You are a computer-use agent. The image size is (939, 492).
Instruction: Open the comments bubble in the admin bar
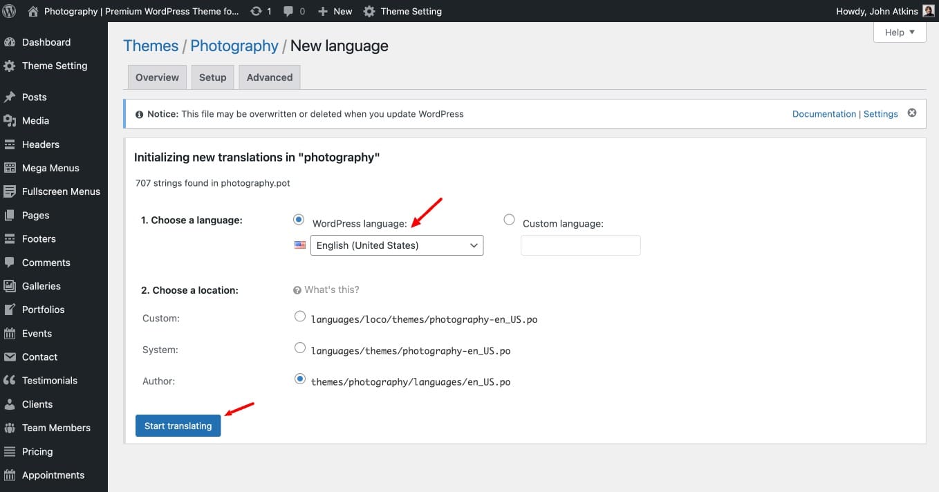[289, 12]
